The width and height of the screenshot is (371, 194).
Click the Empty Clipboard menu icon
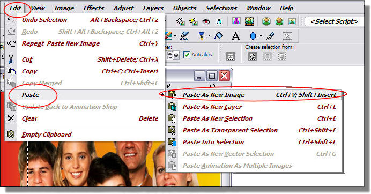(x=11, y=135)
